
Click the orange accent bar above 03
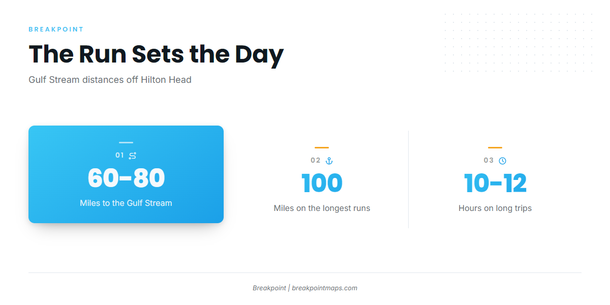pyautogui.click(x=495, y=148)
